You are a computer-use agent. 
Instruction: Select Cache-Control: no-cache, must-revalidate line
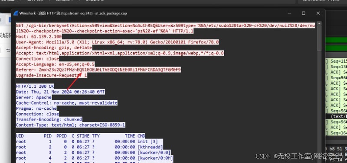tap(67, 103)
